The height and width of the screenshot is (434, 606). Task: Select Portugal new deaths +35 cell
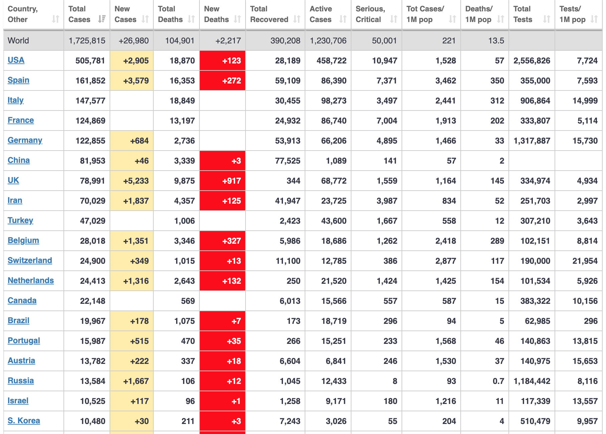222,341
